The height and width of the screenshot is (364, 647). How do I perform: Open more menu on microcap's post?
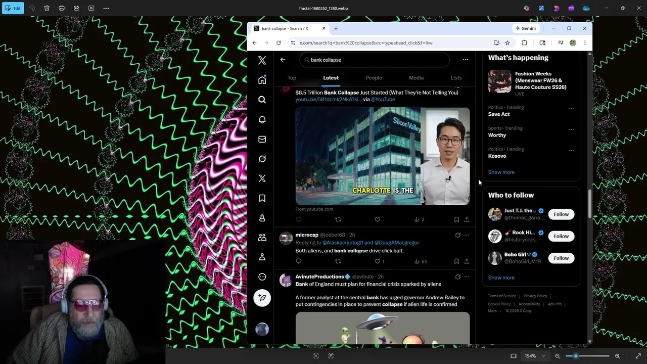[x=467, y=235]
